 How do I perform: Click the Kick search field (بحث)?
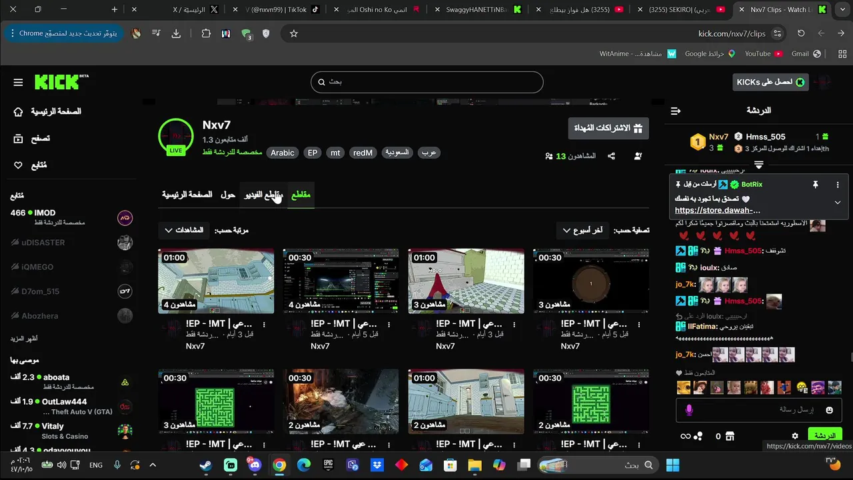[x=426, y=82]
